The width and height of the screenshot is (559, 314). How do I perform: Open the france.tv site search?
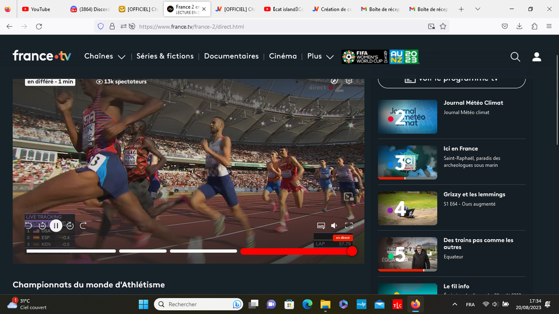pyautogui.click(x=515, y=57)
